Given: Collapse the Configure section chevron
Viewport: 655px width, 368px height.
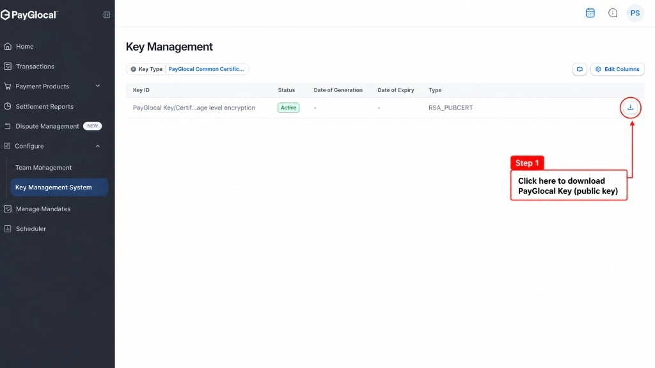Looking at the screenshot, I should click(x=98, y=146).
